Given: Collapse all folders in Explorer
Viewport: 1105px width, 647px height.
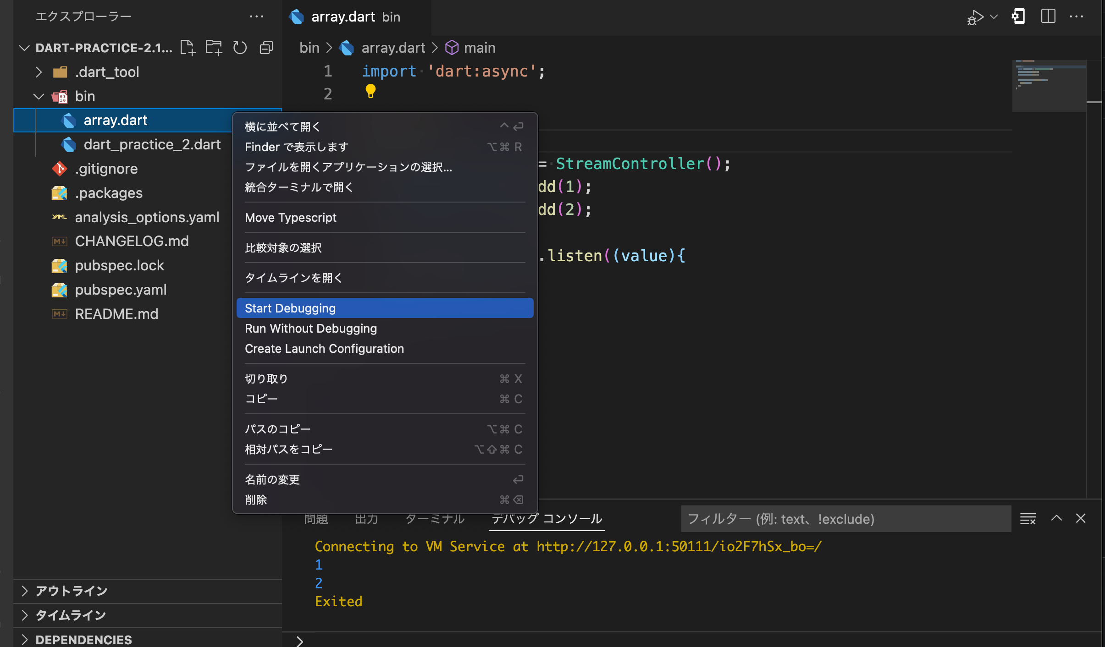Looking at the screenshot, I should point(266,47).
